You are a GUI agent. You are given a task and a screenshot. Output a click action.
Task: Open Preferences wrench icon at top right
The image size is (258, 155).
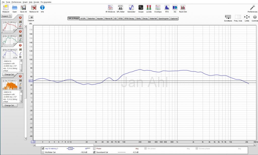252,8
